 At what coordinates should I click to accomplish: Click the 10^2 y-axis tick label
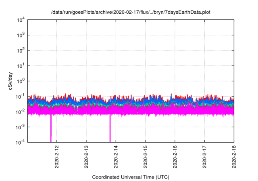[x=20, y=51]
